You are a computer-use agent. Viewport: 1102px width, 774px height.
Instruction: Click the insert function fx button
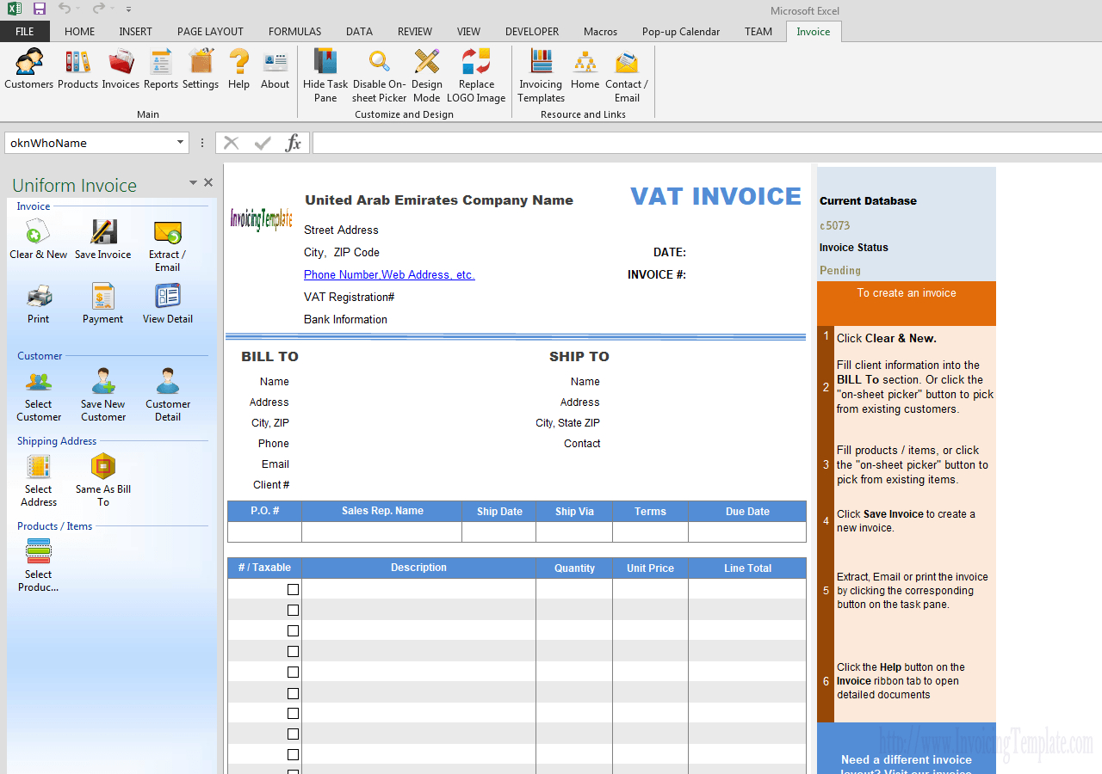(x=293, y=143)
